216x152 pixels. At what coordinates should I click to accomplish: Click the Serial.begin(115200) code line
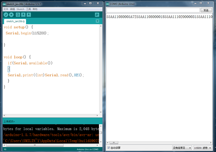27,33
